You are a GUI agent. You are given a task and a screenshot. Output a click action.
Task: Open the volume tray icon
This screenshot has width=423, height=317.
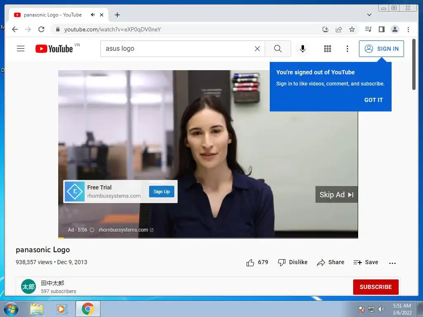(x=381, y=309)
